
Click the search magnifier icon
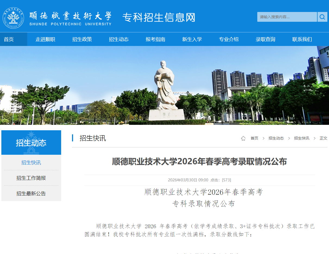(322, 17)
